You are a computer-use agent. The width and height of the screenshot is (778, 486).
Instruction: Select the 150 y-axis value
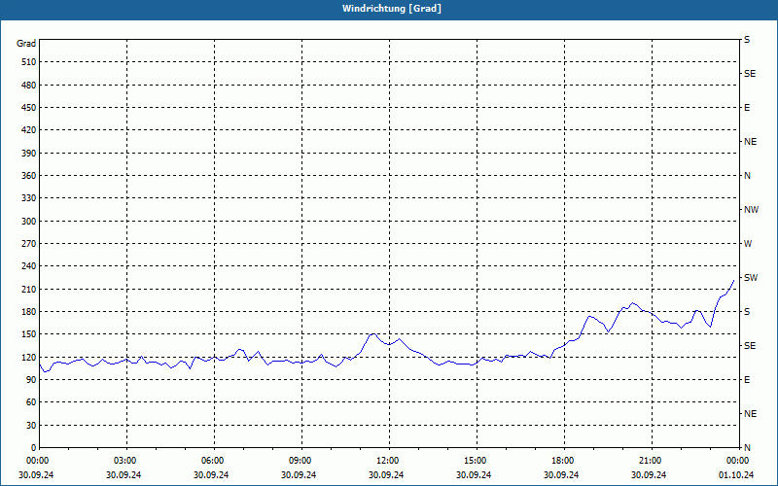[29, 334]
